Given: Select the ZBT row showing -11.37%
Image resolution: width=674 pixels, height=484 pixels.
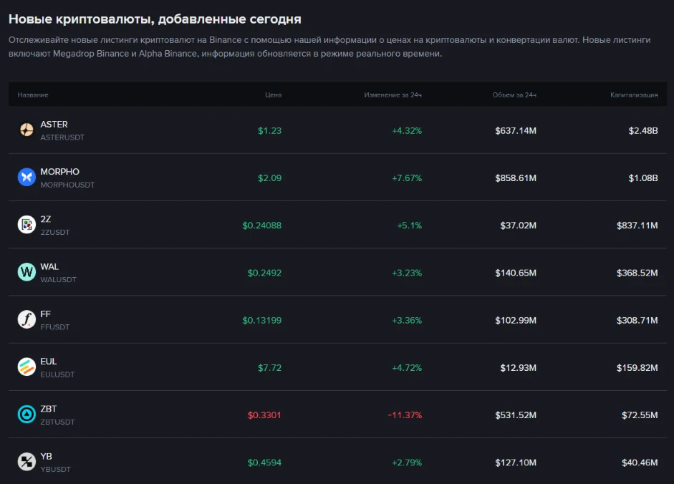Looking at the screenshot, I should pos(405,415).
